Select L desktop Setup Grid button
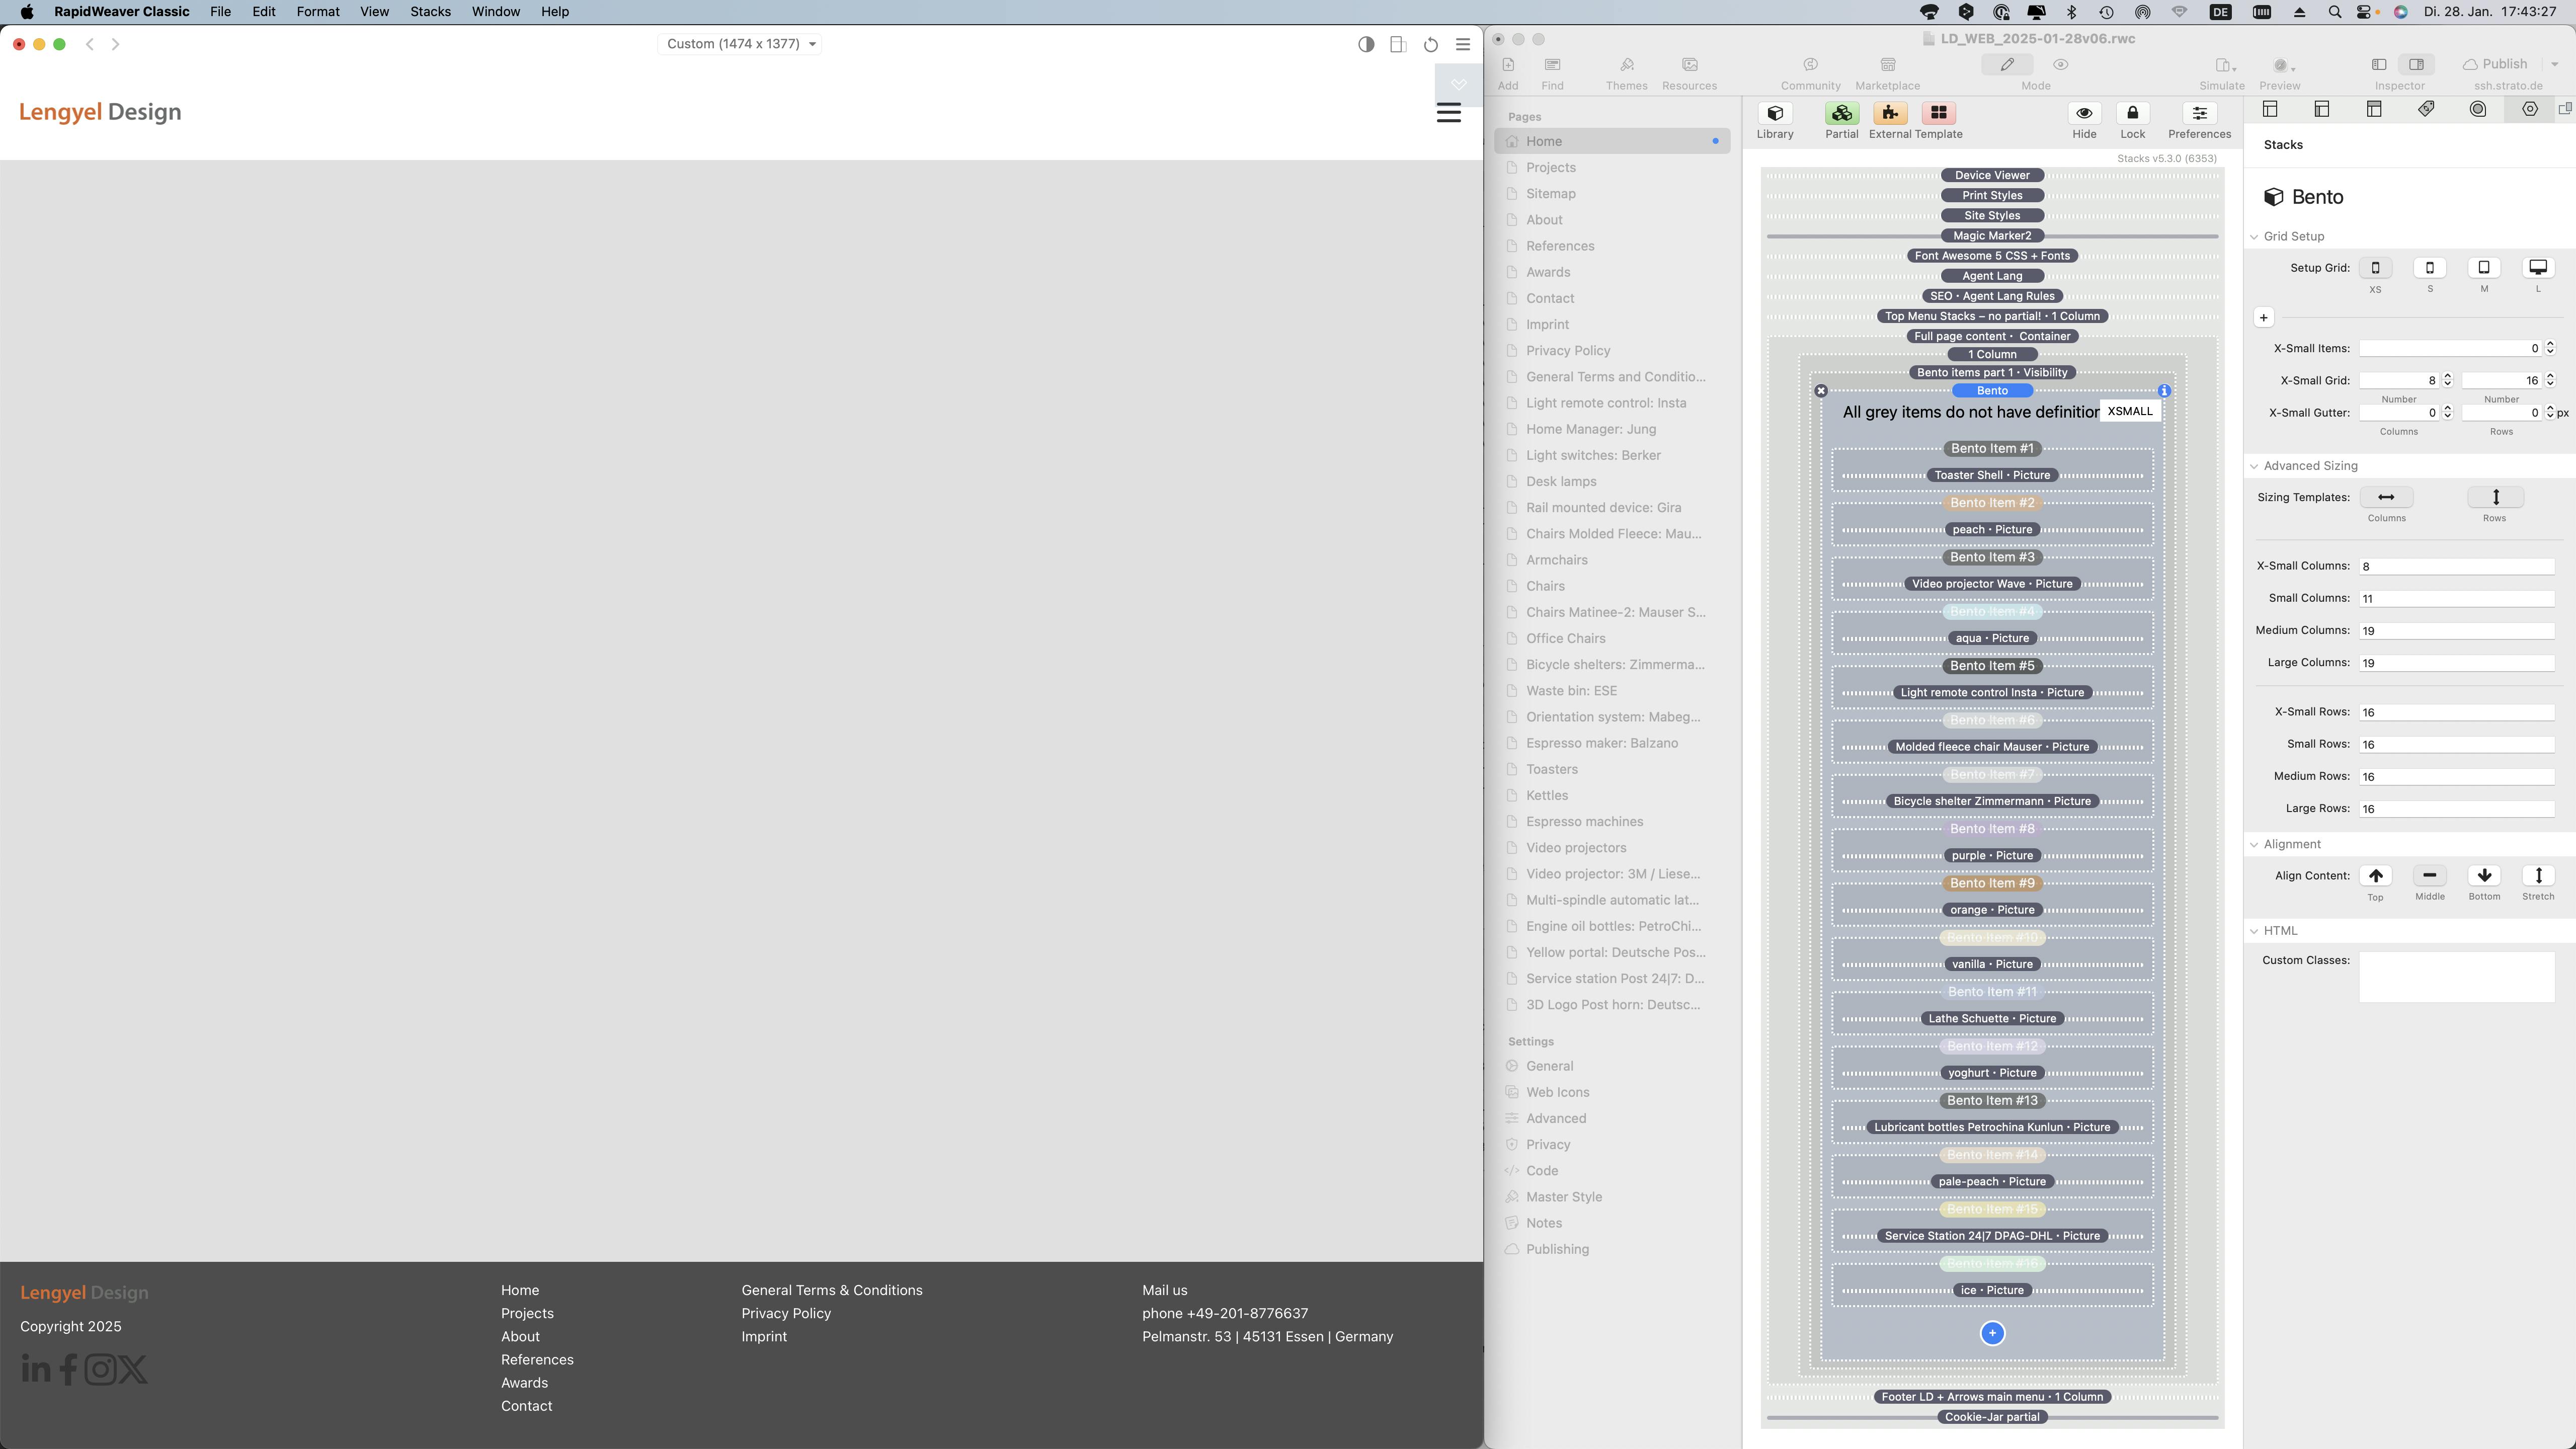This screenshot has width=2576, height=1449. pyautogui.click(x=2538, y=268)
